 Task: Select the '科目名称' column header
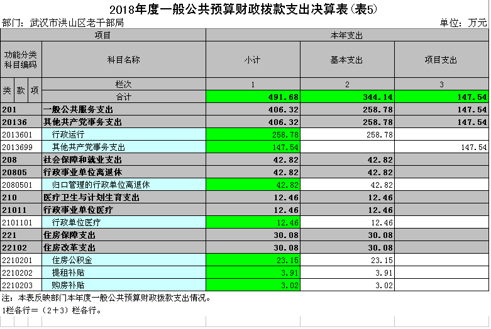(x=123, y=60)
